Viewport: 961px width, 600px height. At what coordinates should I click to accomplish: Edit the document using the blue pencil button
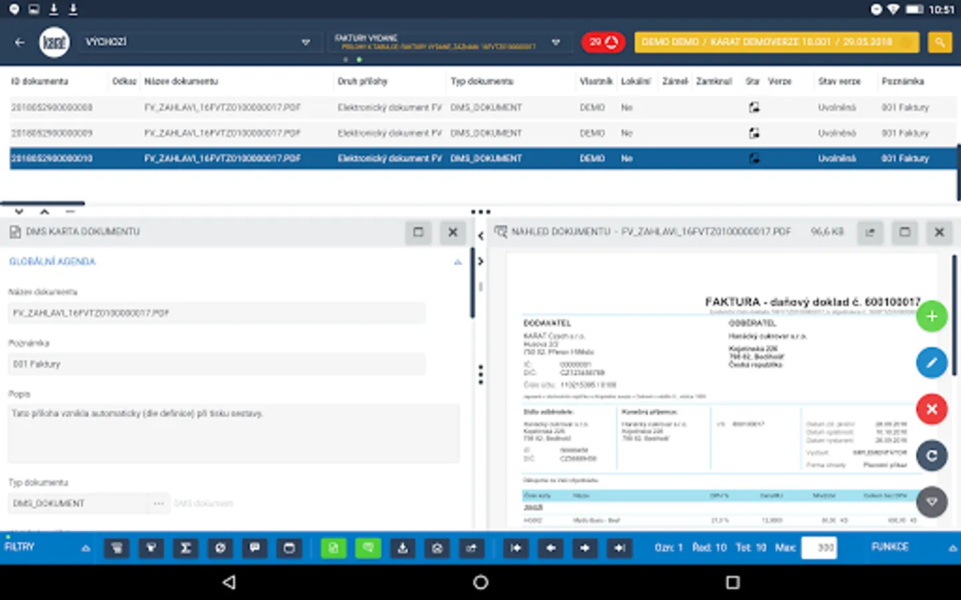[x=932, y=363]
